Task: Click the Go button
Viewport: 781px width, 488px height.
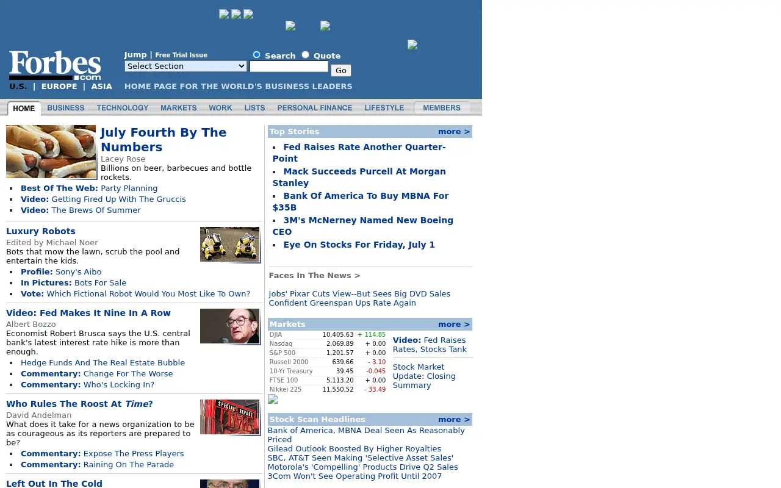Action: click(x=341, y=70)
